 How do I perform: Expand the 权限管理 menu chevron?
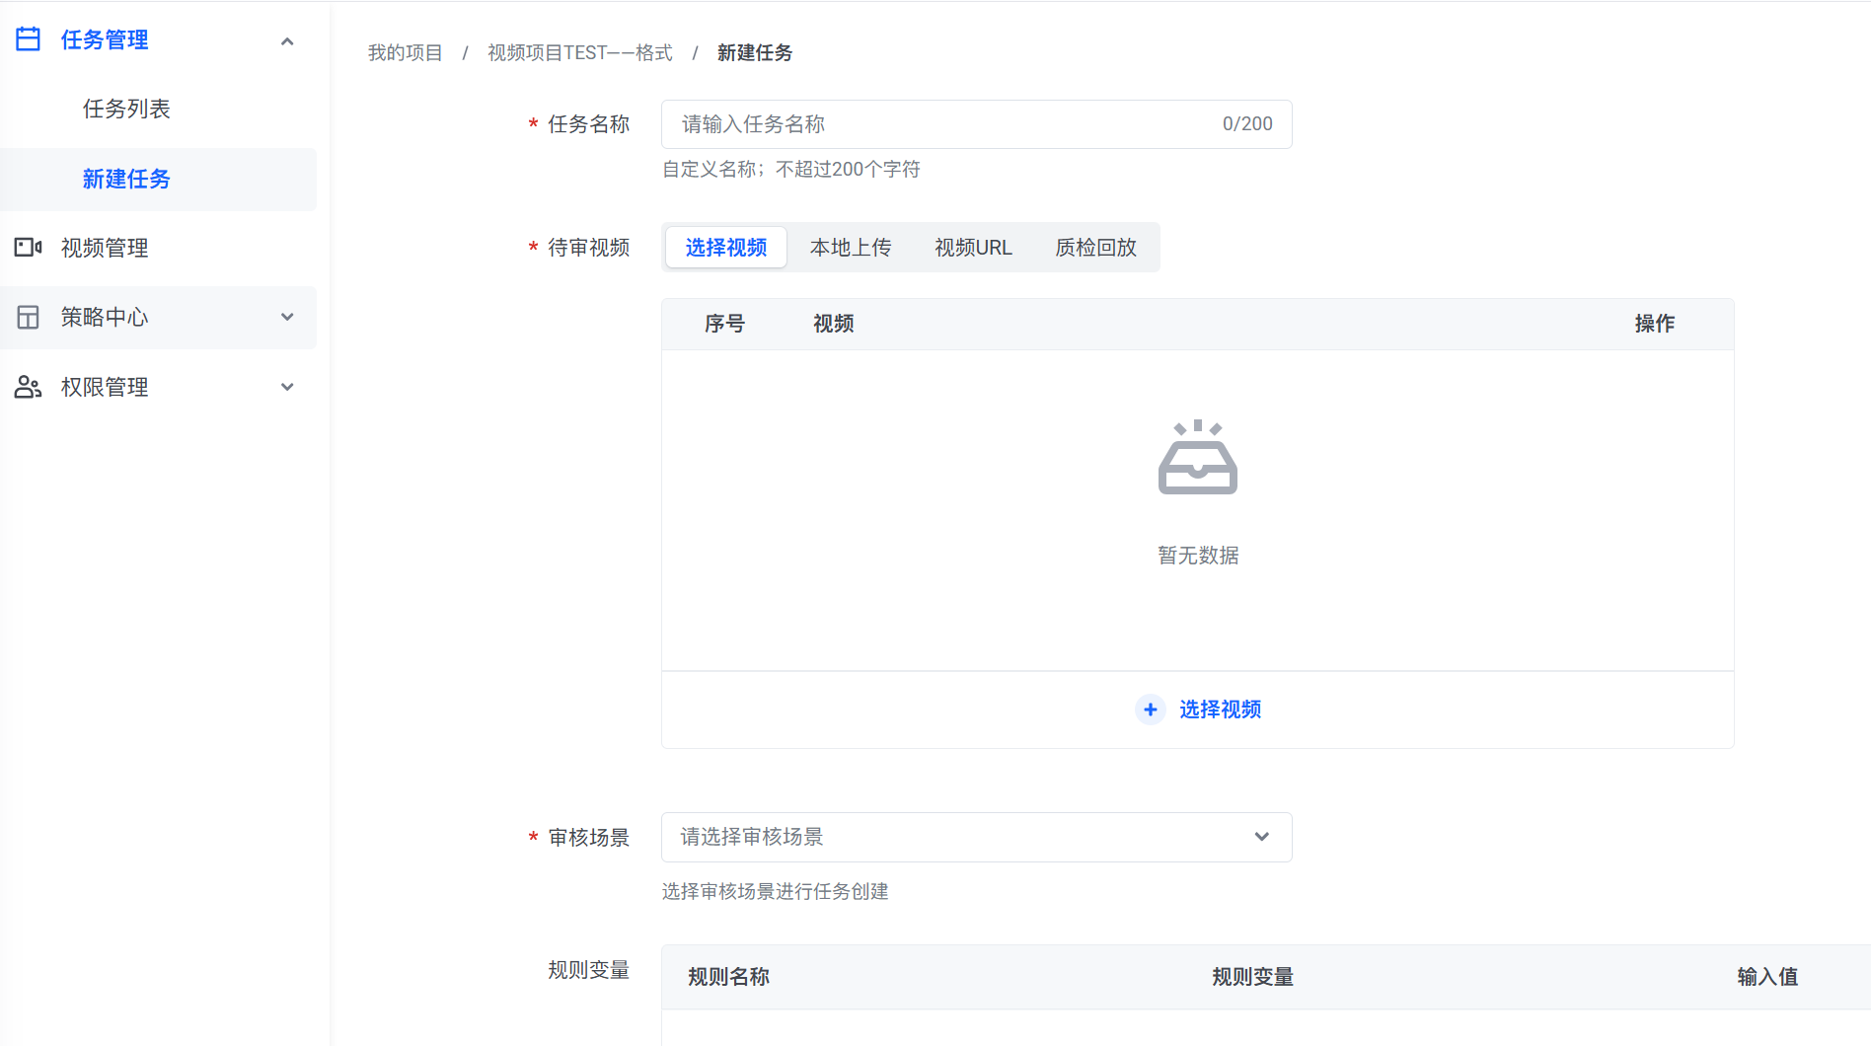[x=287, y=387]
